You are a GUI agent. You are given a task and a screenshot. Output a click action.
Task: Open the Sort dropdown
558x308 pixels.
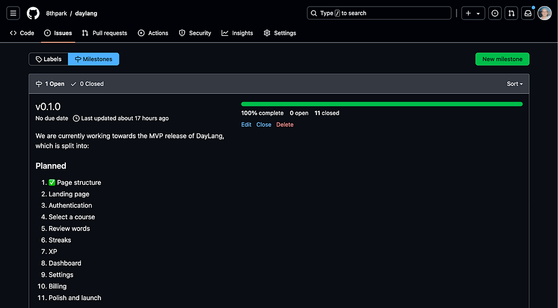tap(514, 84)
